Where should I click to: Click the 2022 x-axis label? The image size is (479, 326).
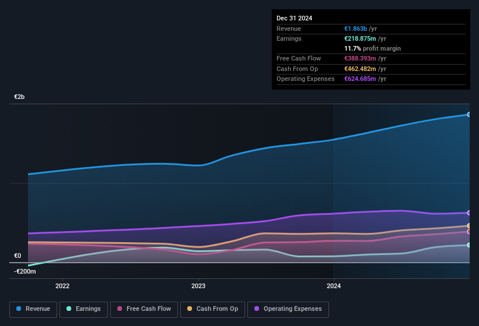pyautogui.click(x=62, y=286)
